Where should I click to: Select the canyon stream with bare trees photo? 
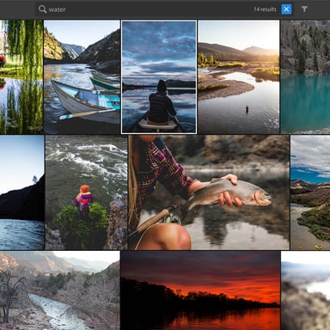59,290
